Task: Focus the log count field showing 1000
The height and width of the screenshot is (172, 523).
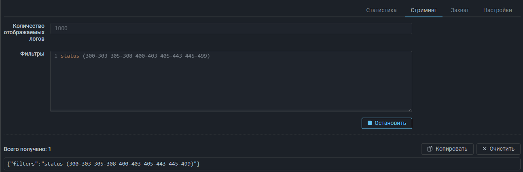Action: point(231,29)
